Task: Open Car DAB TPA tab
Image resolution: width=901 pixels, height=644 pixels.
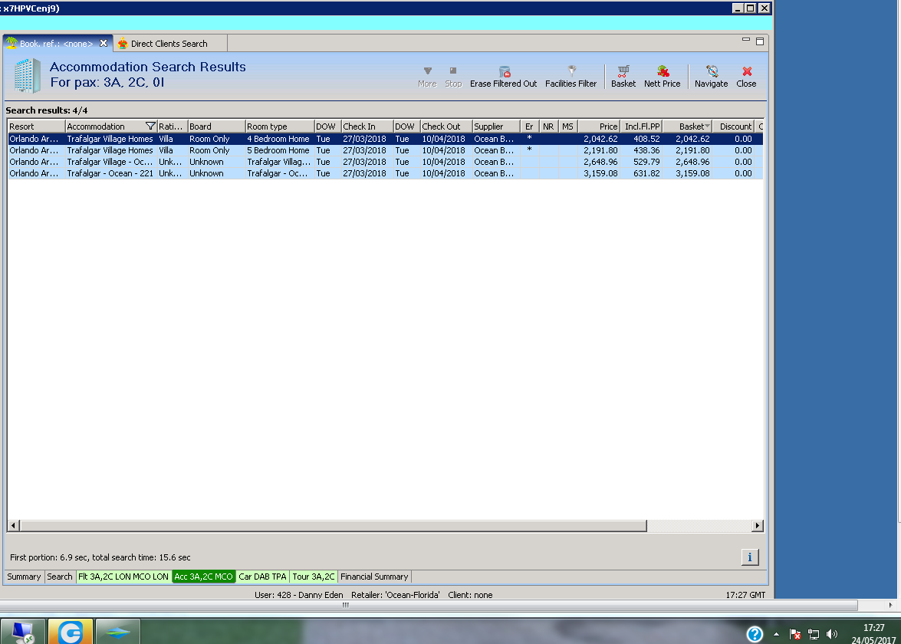Action: tap(262, 577)
